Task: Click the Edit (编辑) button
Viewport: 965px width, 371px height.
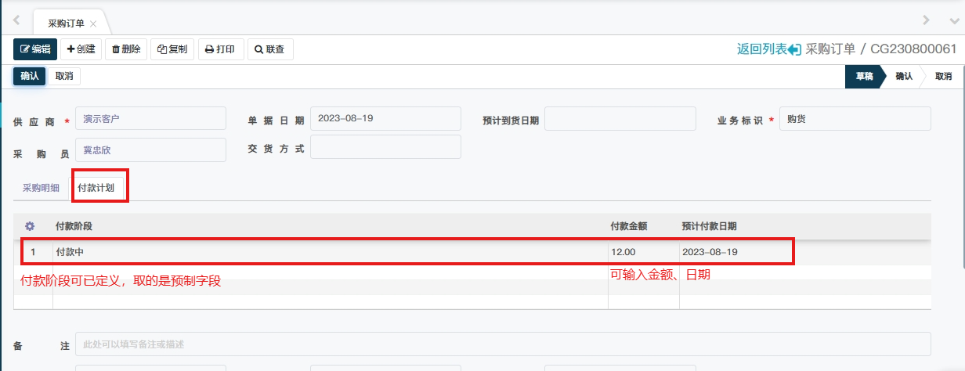Action: coord(35,49)
